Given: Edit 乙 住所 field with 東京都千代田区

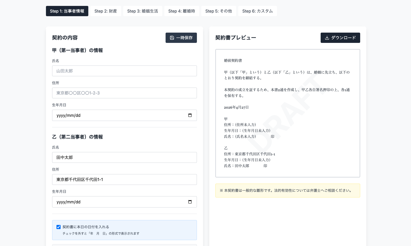Looking at the screenshot, I should 124,179.
